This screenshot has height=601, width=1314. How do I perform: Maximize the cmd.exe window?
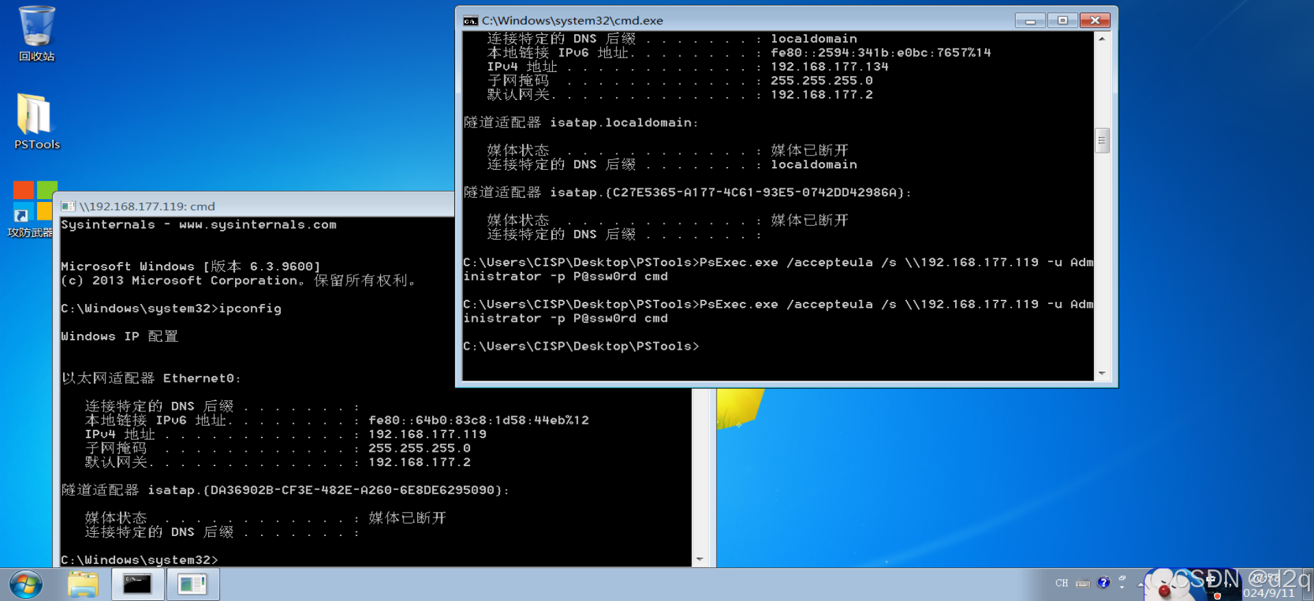(x=1063, y=21)
